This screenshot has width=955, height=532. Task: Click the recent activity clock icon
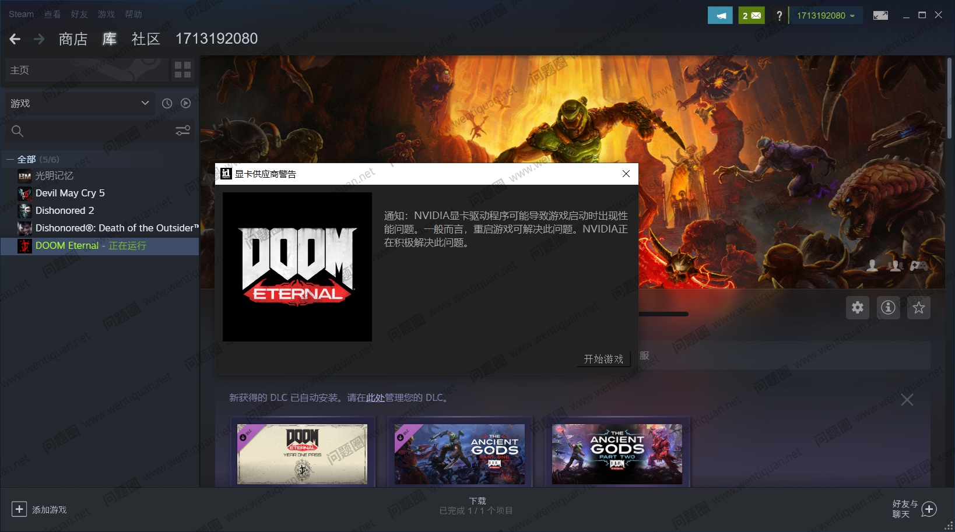tap(167, 103)
